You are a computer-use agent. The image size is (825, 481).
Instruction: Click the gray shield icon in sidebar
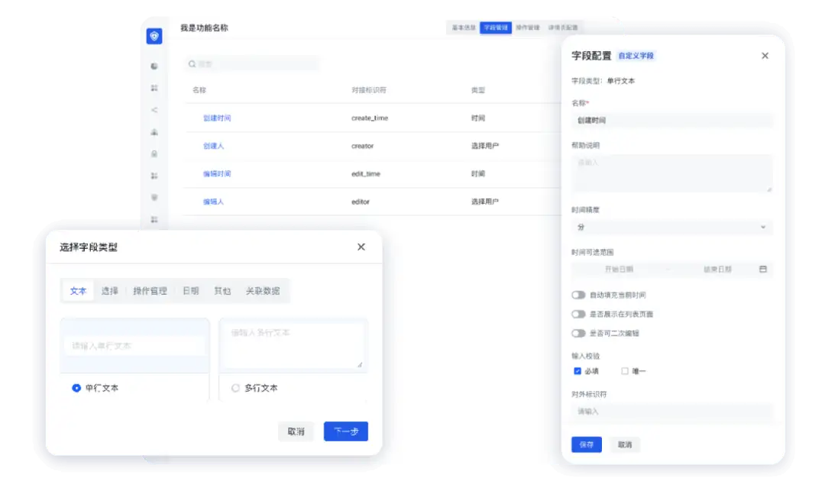coord(154,198)
